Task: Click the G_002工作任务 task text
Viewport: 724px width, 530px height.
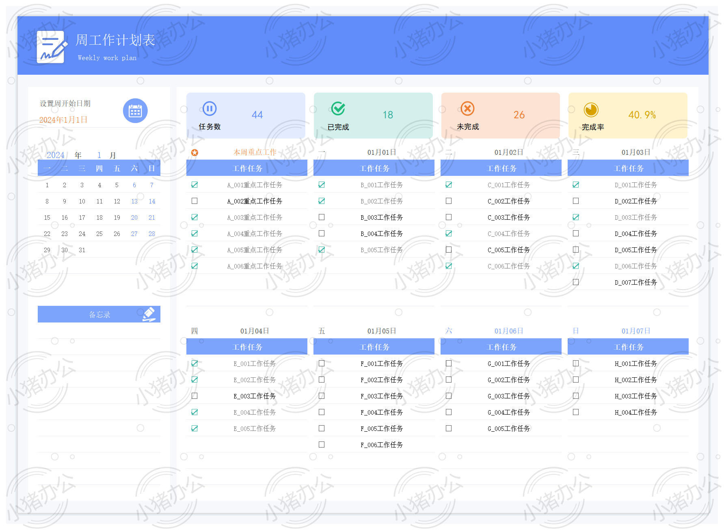Action: [x=509, y=380]
